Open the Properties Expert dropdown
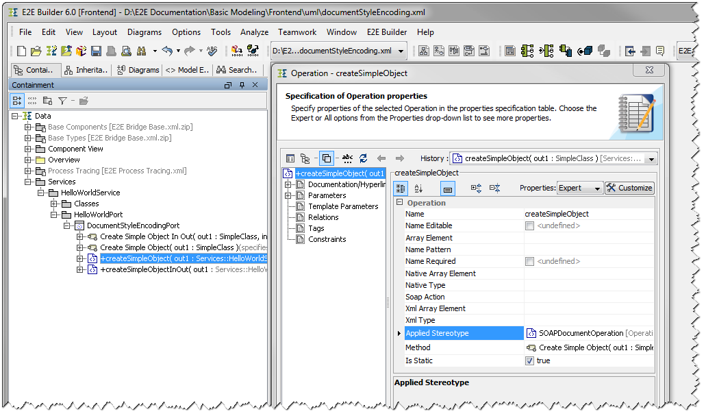The image size is (706, 416). click(x=579, y=188)
